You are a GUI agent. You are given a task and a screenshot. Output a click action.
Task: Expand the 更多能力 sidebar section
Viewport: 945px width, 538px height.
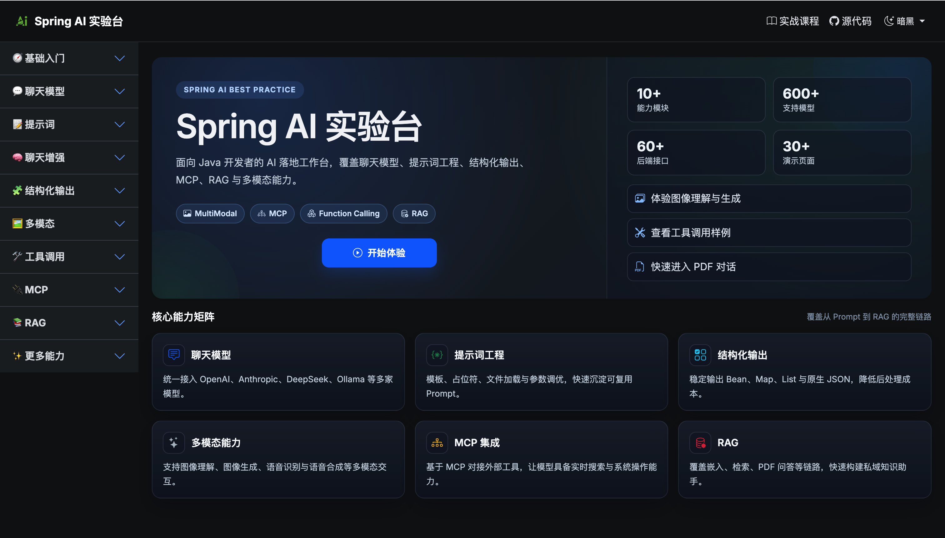[x=69, y=356]
